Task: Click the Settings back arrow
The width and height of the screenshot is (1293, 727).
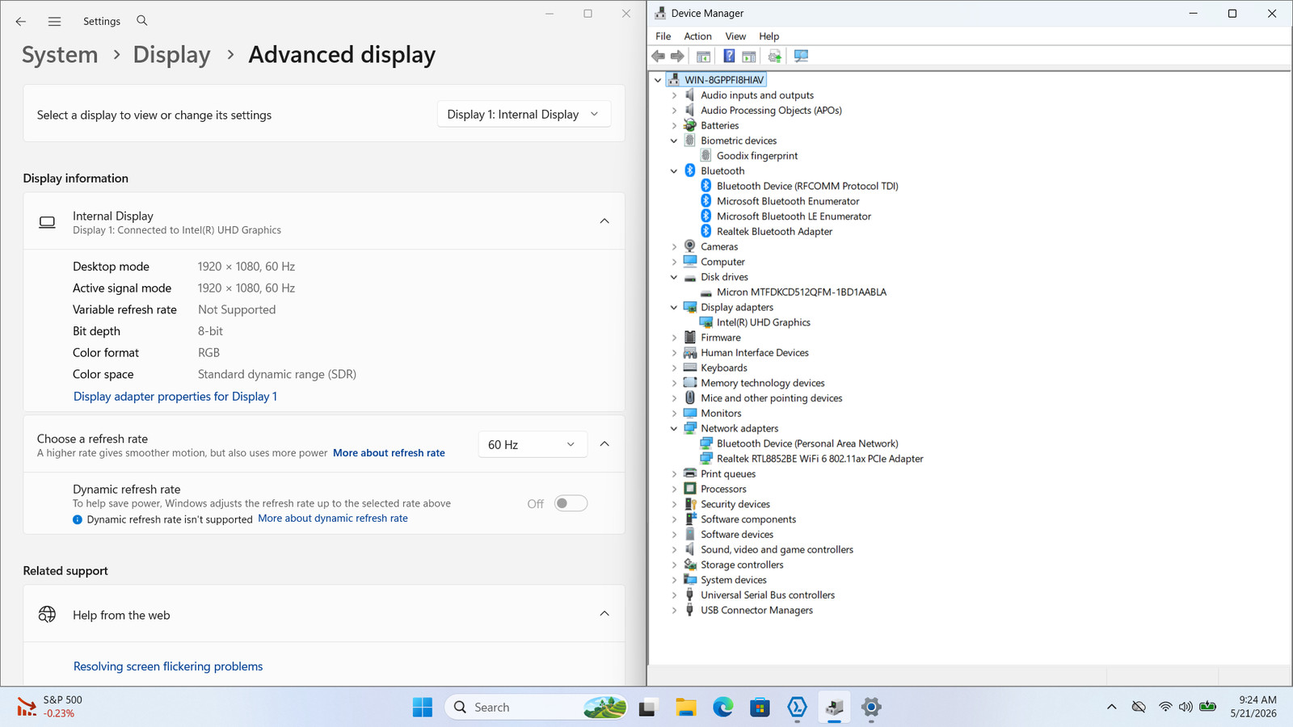Action: [x=21, y=22]
